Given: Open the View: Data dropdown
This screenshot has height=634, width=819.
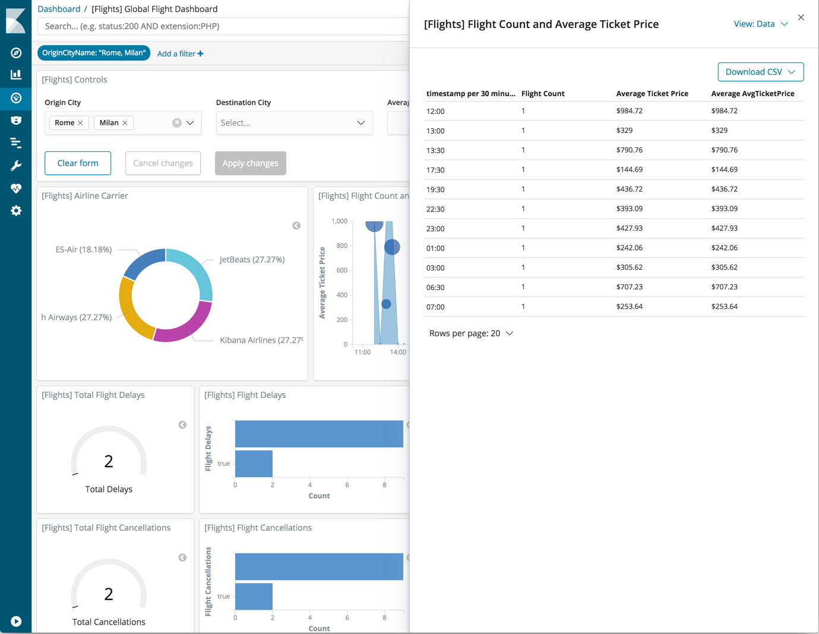Looking at the screenshot, I should (761, 24).
